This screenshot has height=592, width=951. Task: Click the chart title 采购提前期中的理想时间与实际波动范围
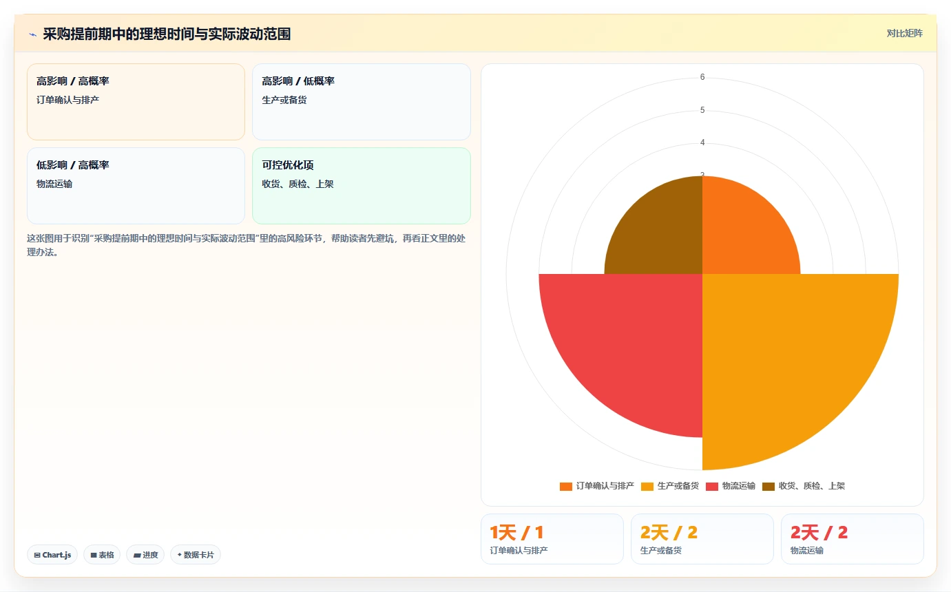167,34
